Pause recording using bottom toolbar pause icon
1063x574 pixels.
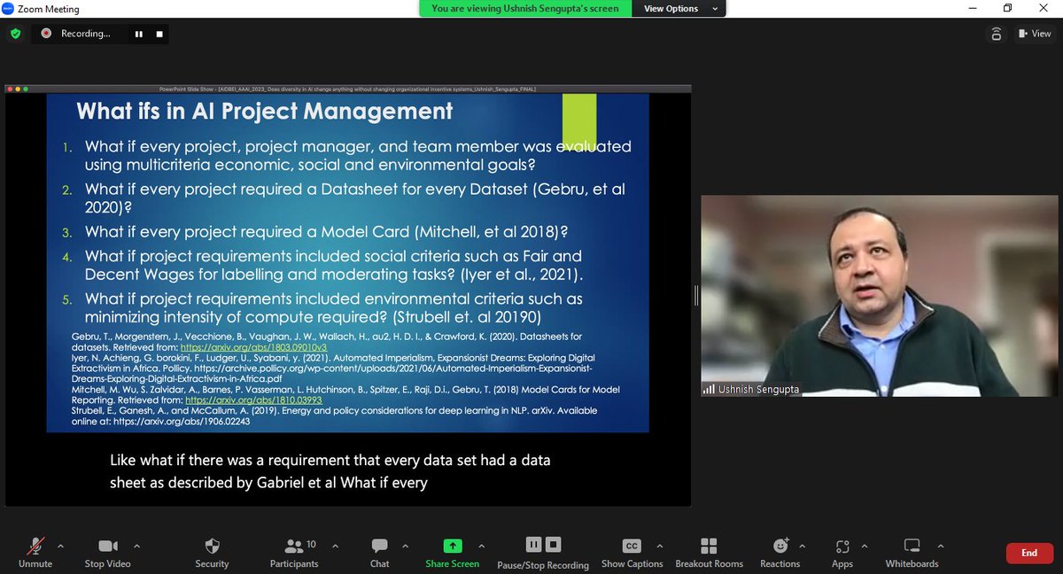tap(533, 545)
